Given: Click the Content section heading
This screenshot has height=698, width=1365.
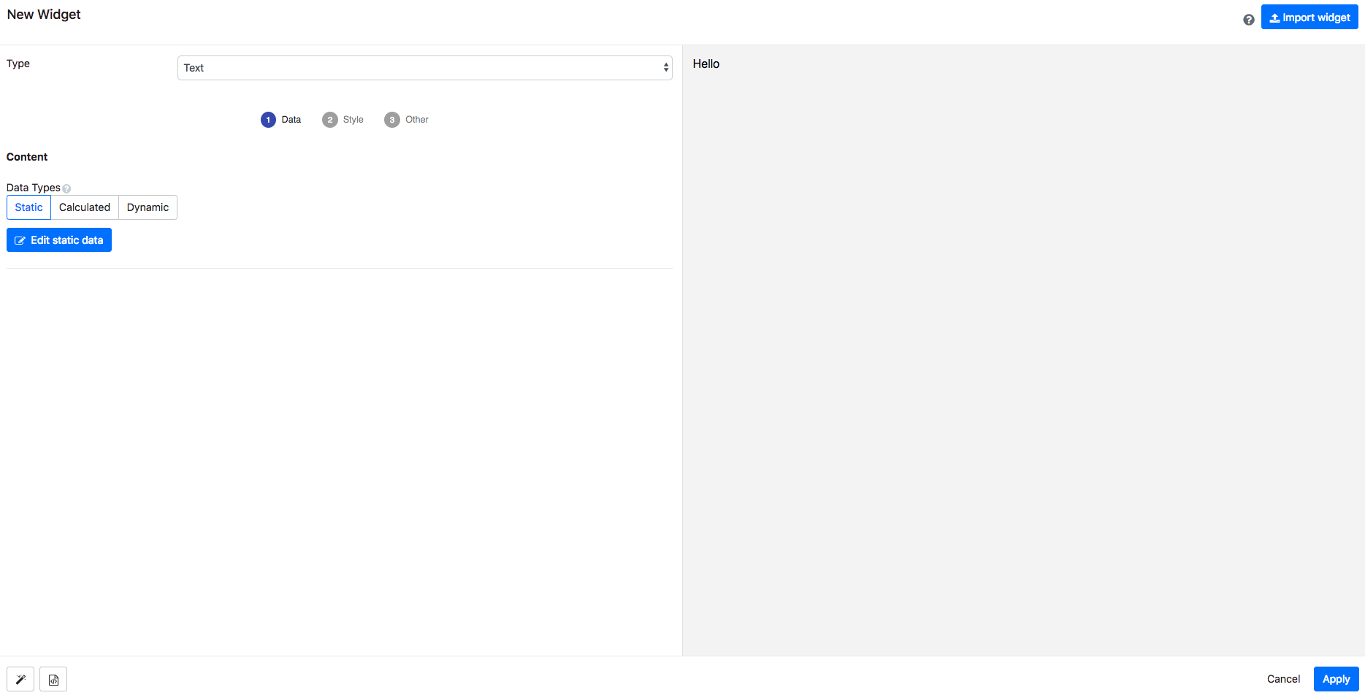Looking at the screenshot, I should pyautogui.click(x=27, y=157).
